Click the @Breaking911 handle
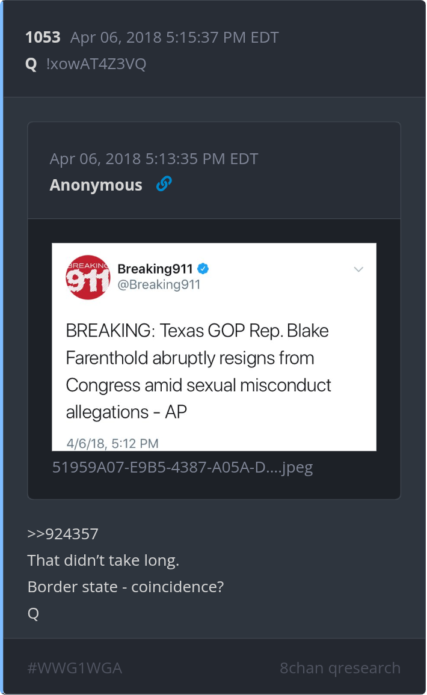 coord(158,284)
